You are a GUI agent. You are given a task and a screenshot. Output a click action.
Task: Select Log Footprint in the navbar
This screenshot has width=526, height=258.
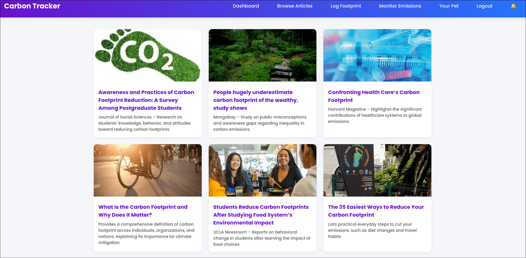point(346,6)
